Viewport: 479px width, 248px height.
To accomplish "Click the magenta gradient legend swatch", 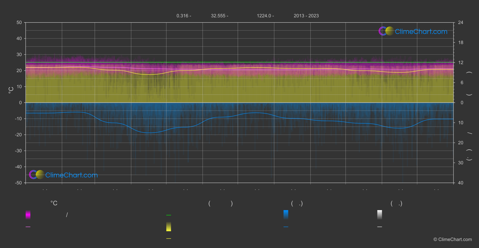I will click(28, 215).
